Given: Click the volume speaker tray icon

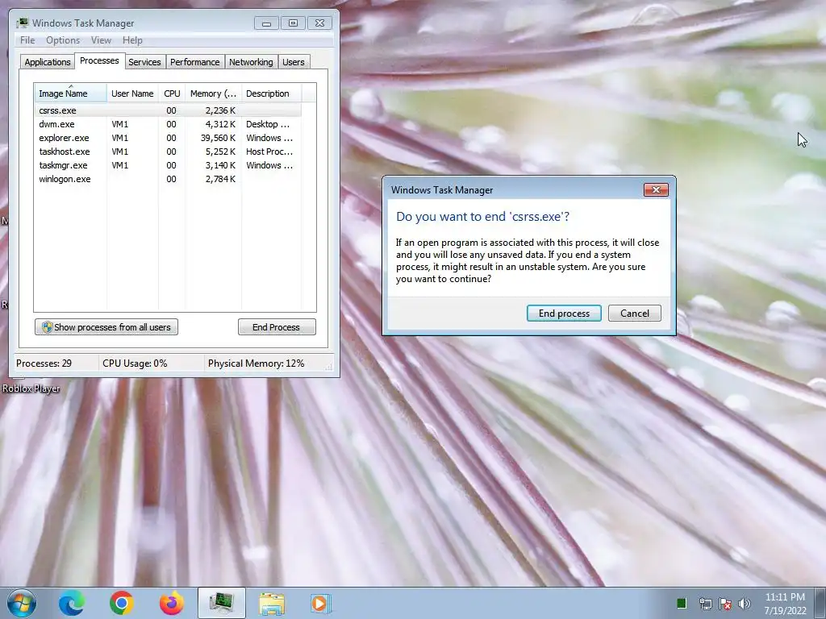Looking at the screenshot, I should tap(744, 604).
